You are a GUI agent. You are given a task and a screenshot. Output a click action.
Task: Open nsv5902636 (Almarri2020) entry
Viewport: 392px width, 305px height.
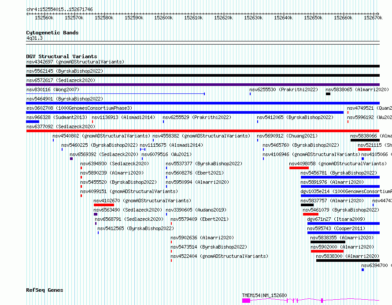(x=202, y=238)
